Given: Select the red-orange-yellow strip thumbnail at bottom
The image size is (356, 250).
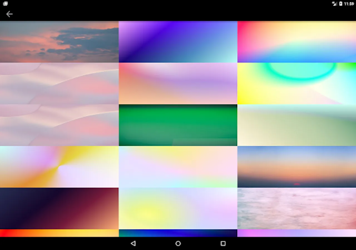Looking at the screenshot, I should coord(59,233).
